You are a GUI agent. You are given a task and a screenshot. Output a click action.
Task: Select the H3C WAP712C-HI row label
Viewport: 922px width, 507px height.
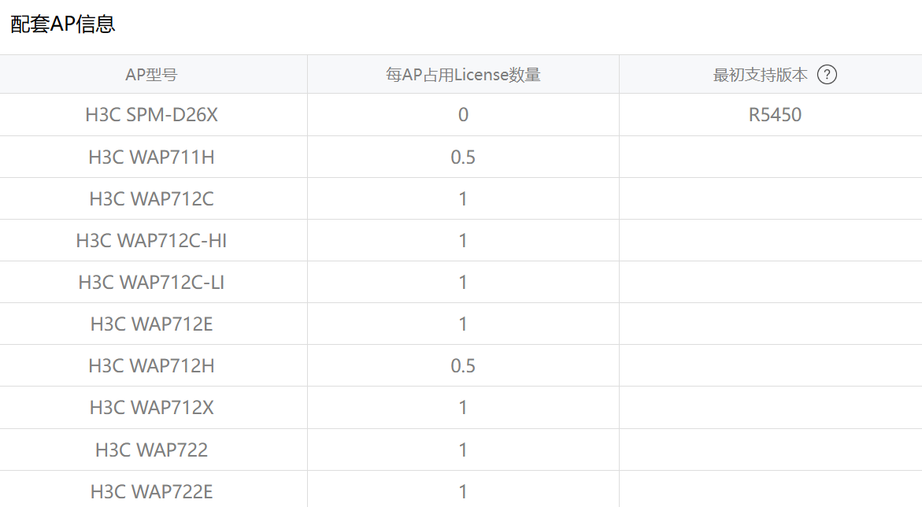[x=151, y=241]
